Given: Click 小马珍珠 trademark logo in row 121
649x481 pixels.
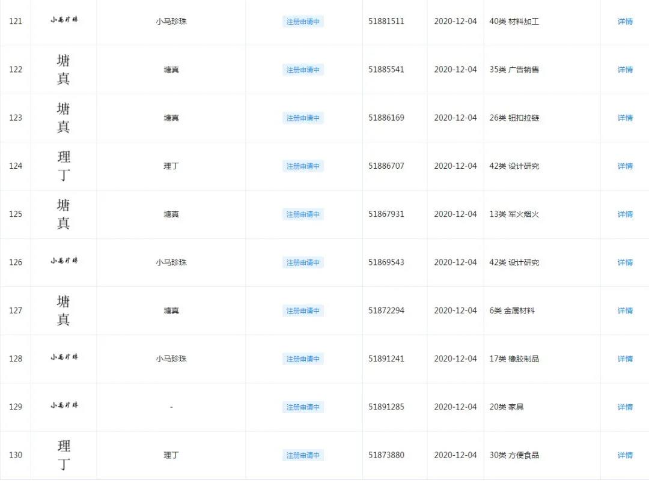Looking at the screenshot, I should click(x=64, y=19).
